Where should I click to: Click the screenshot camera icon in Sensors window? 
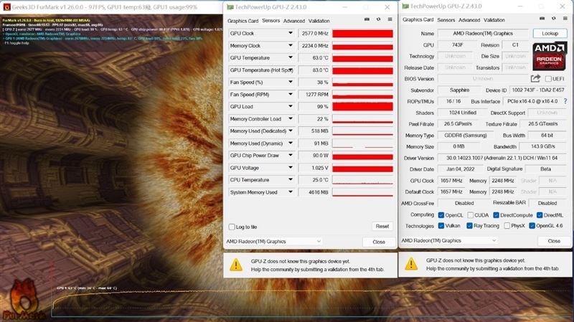(x=367, y=19)
